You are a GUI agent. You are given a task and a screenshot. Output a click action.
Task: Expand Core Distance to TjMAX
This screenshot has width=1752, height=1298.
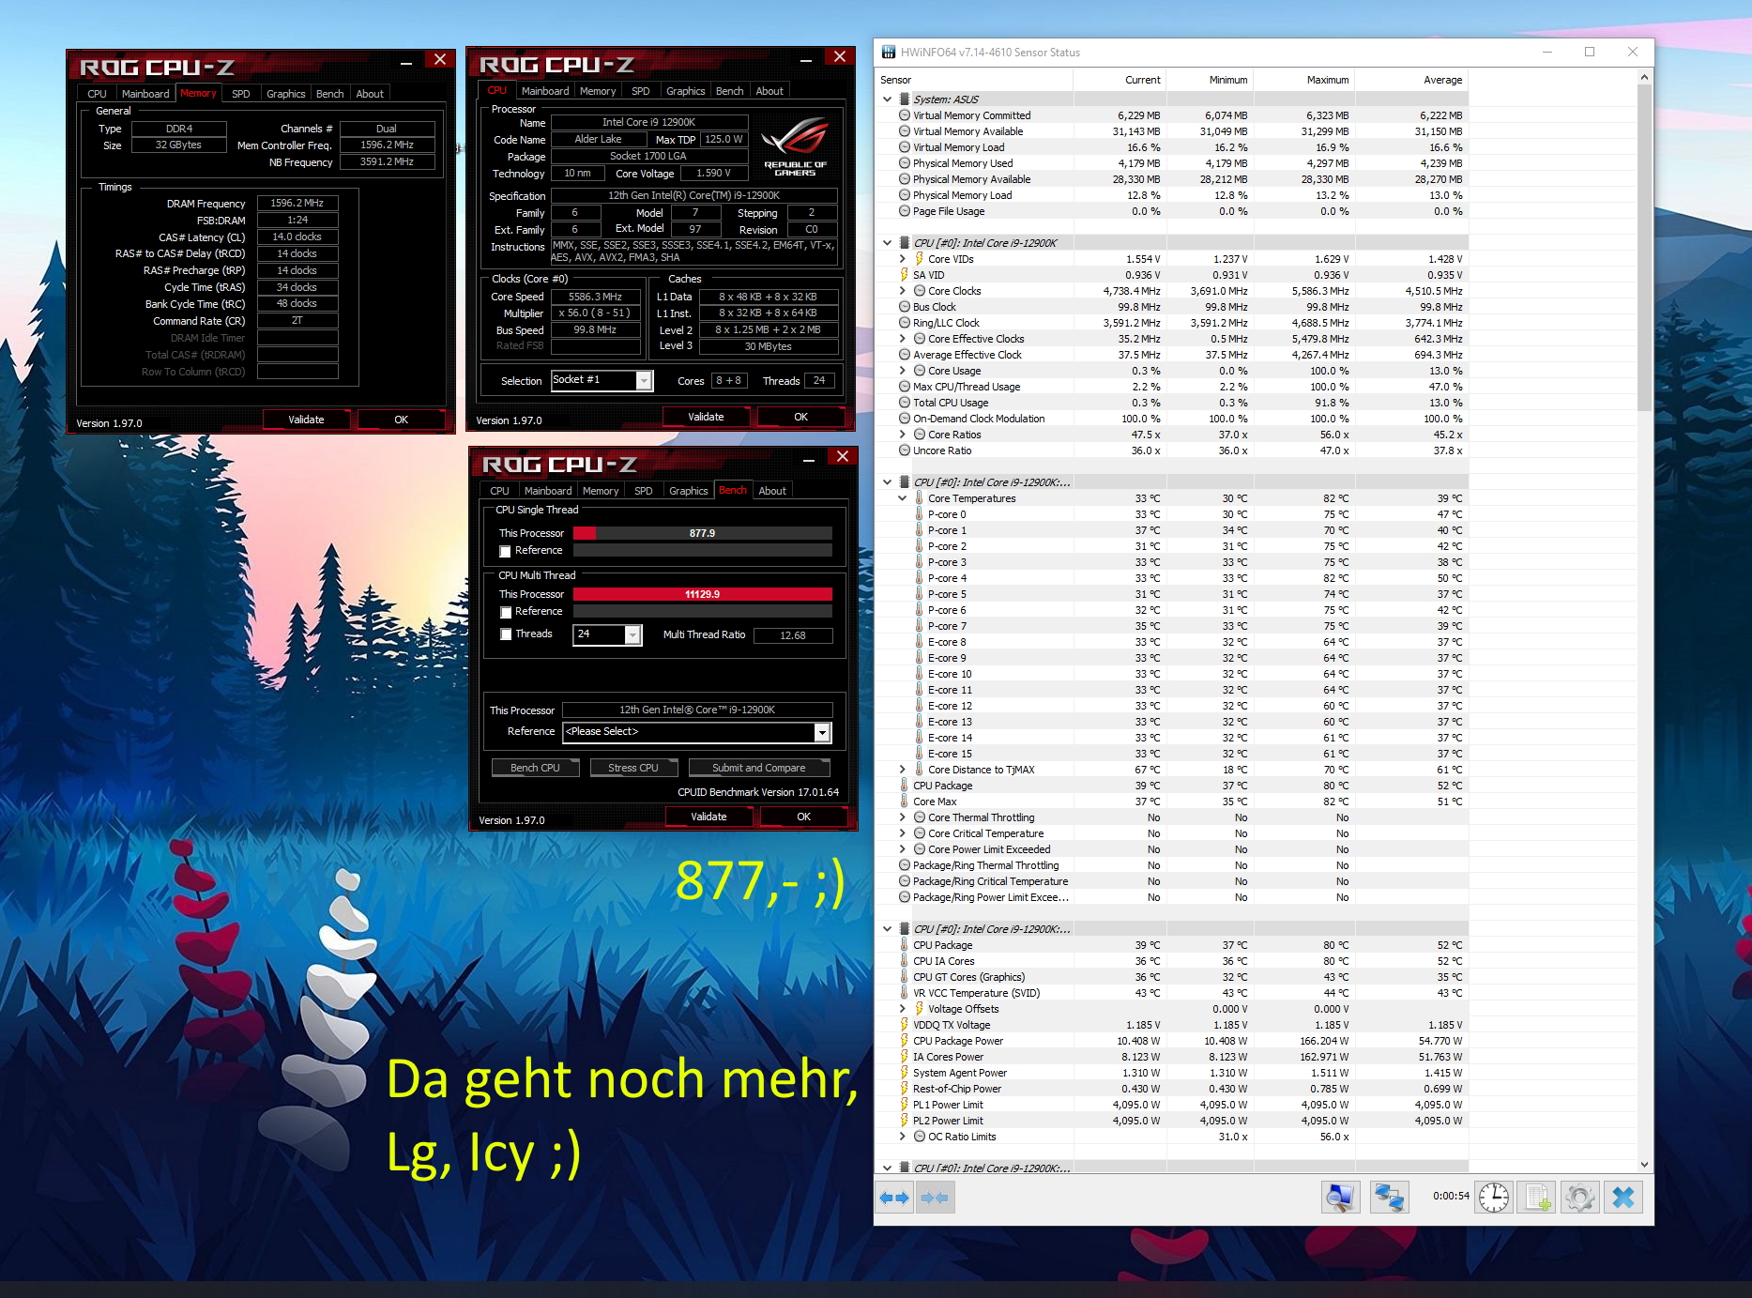(903, 770)
